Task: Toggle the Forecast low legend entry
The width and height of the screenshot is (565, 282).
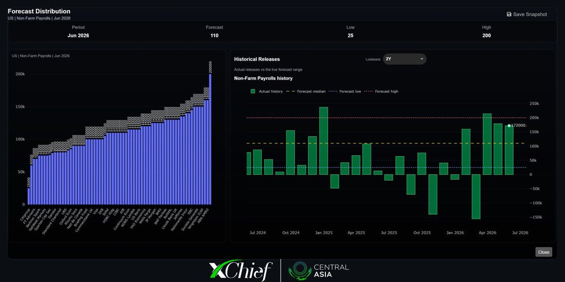Action: tap(345, 91)
